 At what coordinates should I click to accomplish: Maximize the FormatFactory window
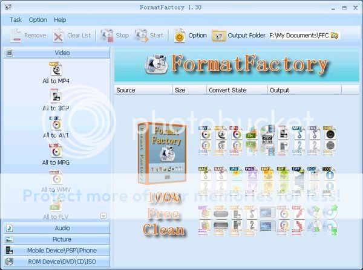point(344,8)
